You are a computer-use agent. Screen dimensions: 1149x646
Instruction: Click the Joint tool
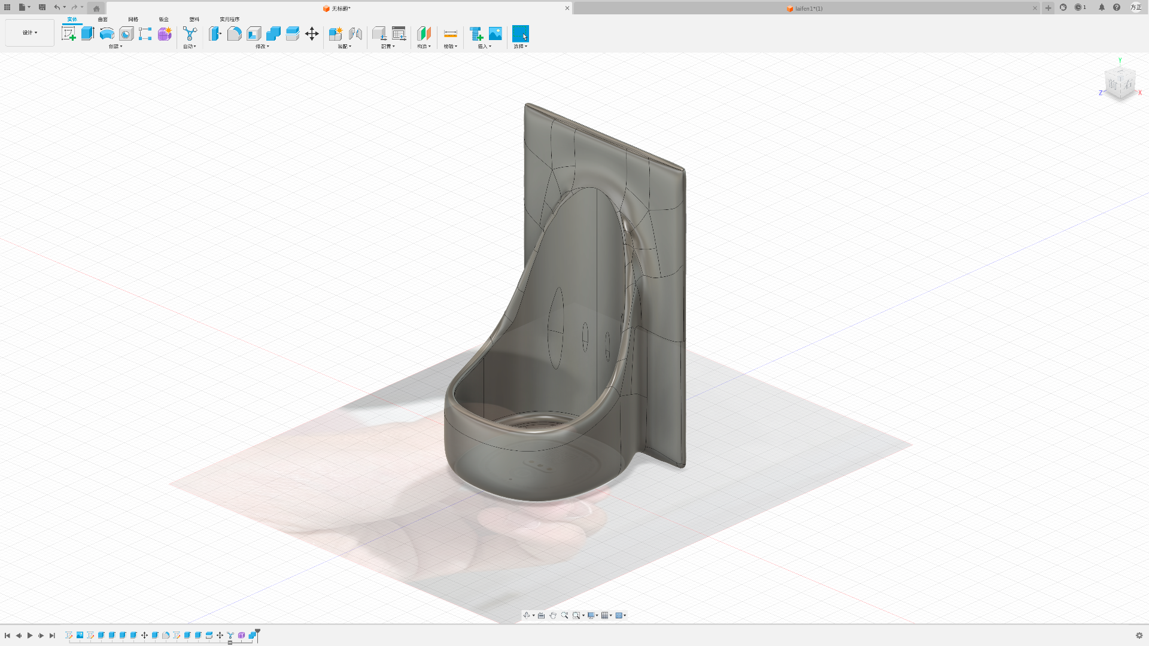(x=355, y=34)
